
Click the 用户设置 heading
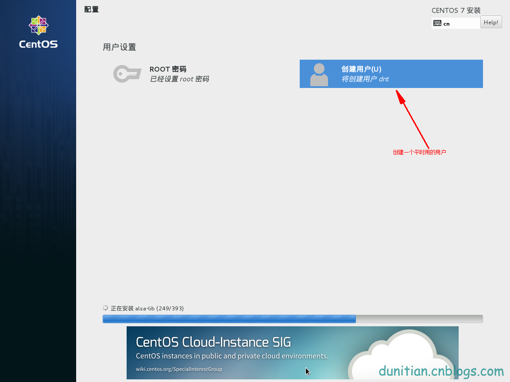(120, 47)
